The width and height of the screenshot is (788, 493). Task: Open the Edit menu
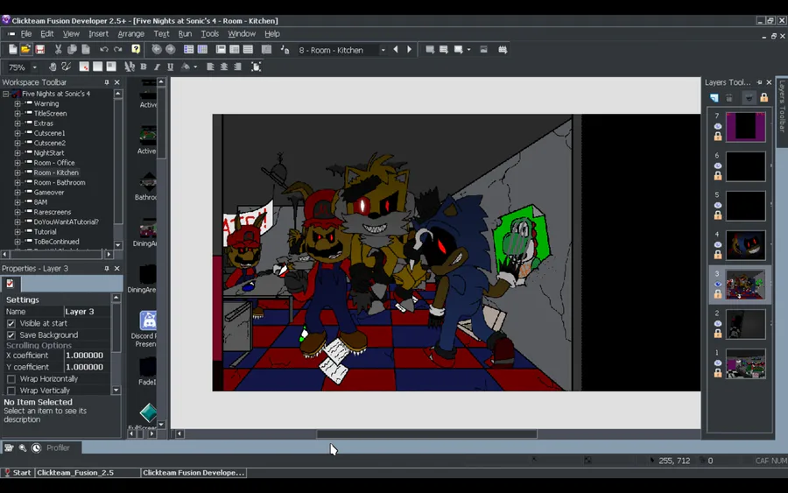(x=46, y=33)
